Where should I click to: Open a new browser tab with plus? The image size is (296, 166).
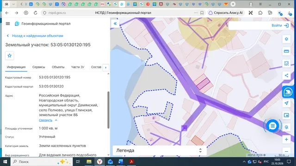click(x=233, y=4)
